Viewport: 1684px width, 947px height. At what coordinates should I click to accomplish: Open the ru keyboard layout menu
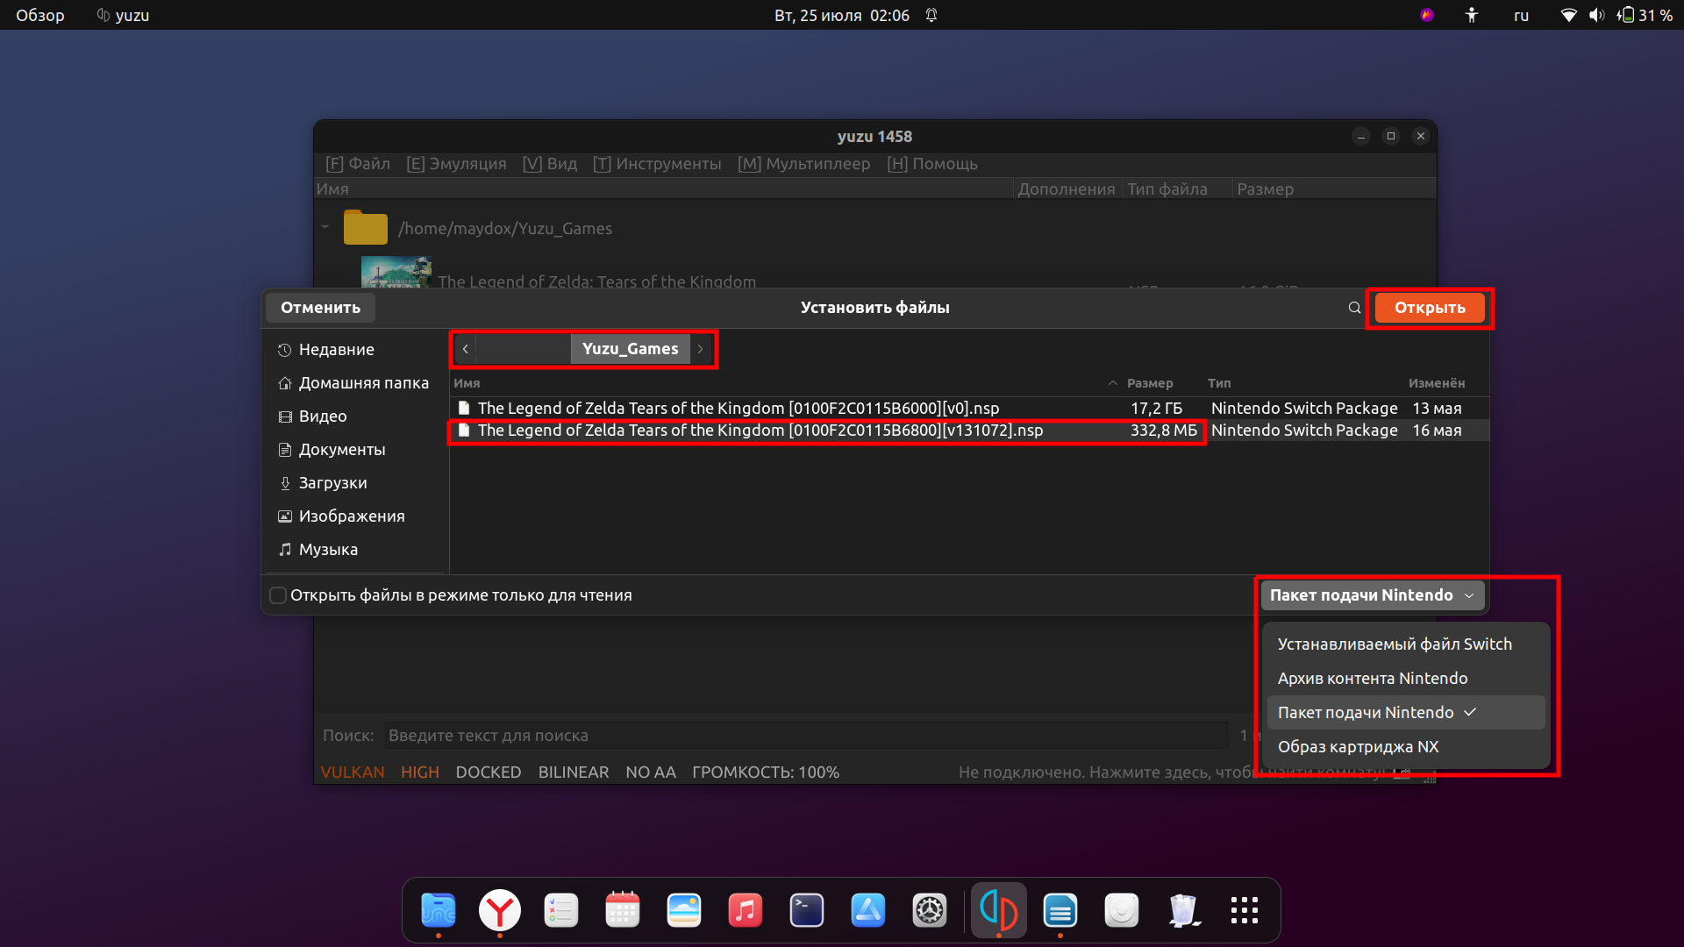point(1521,15)
